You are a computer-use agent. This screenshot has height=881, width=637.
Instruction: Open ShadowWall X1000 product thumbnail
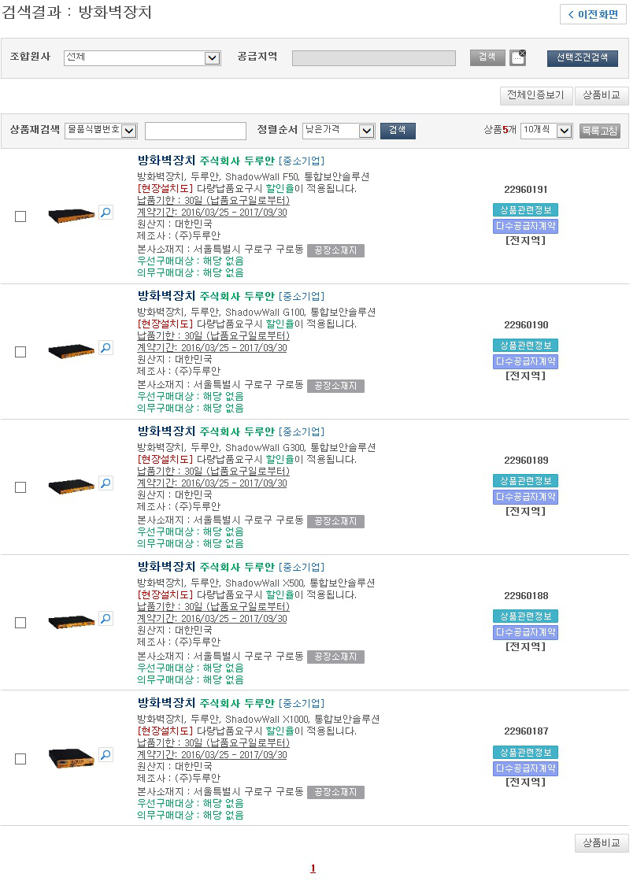coord(71,758)
